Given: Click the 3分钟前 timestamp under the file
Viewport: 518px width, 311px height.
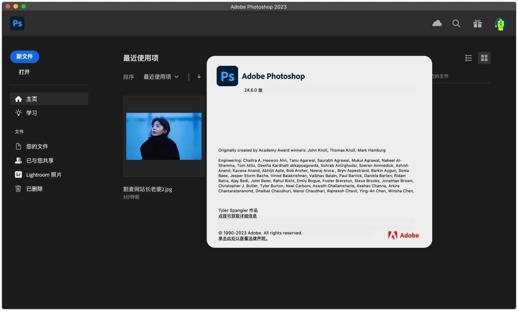Looking at the screenshot, I should coord(131,197).
